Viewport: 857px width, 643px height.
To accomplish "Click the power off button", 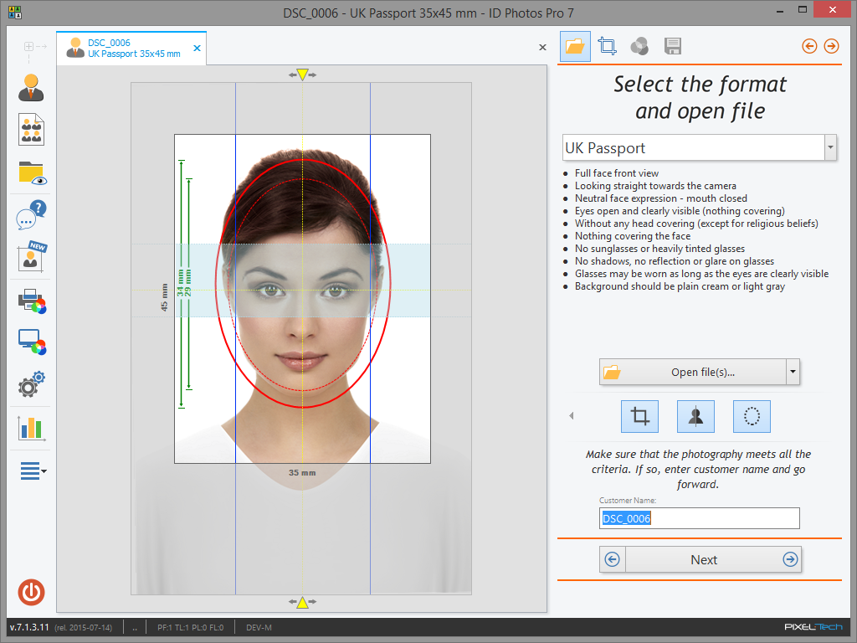I will pyautogui.click(x=31, y=593).
